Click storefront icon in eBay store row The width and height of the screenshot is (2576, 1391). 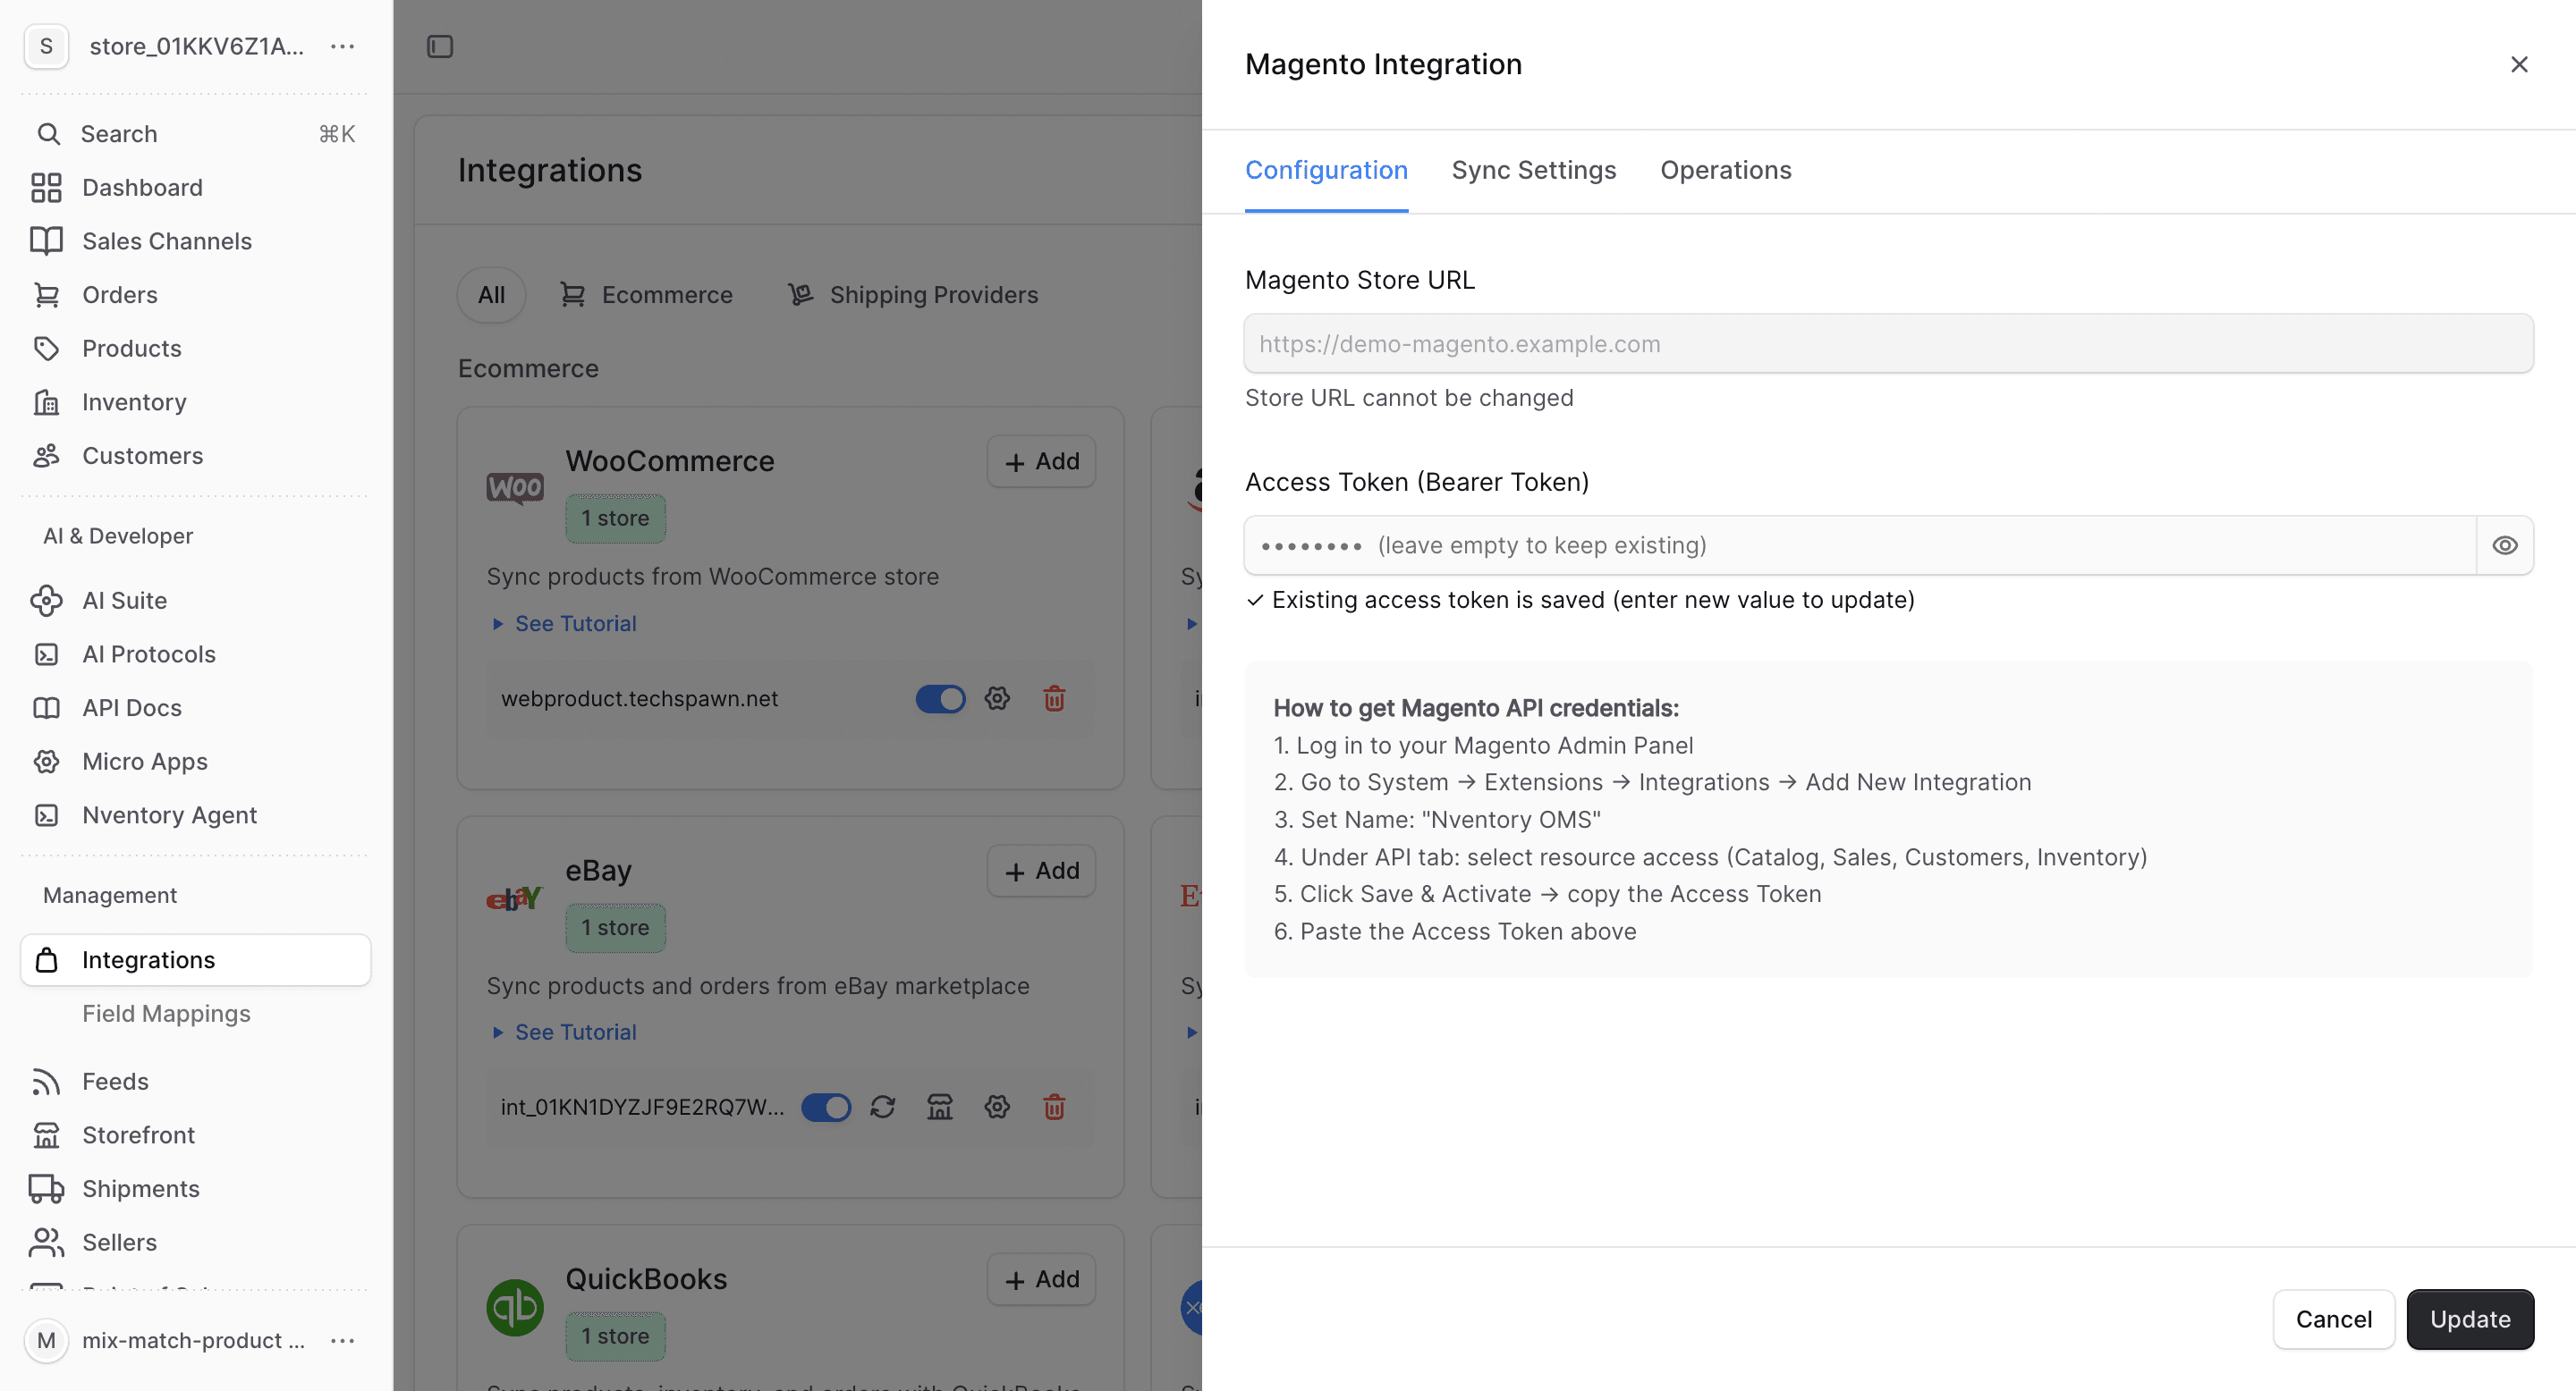[940, 1108]
